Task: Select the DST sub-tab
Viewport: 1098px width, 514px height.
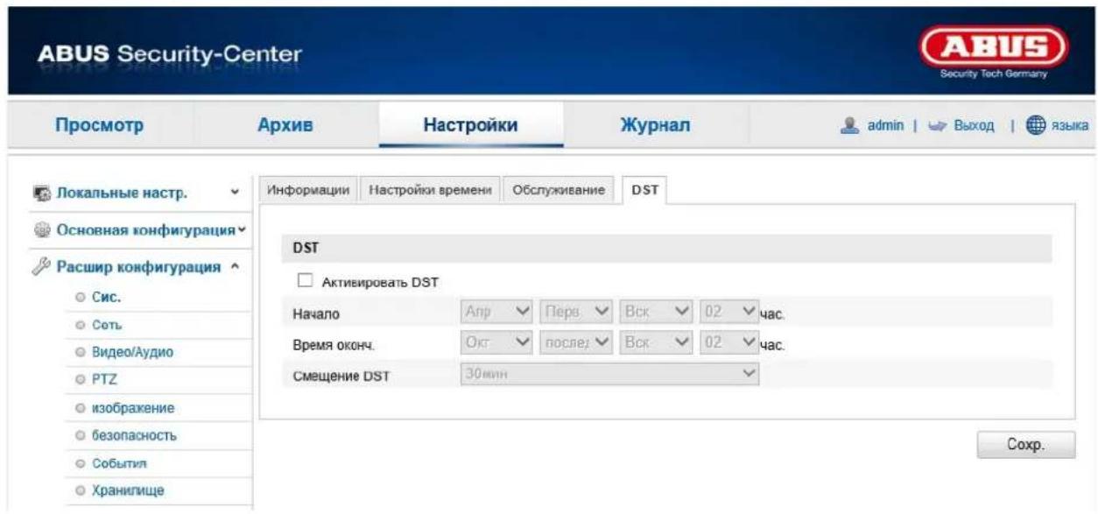Action: click(644, 191)
